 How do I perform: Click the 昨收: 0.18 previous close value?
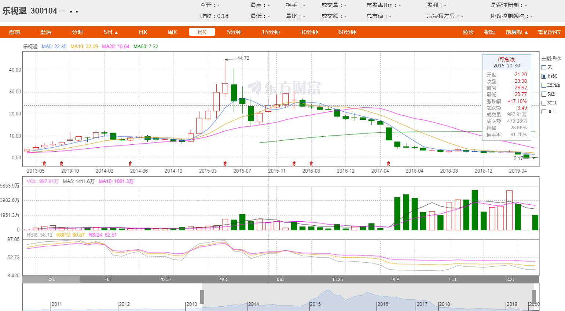(x=214, y=16)
